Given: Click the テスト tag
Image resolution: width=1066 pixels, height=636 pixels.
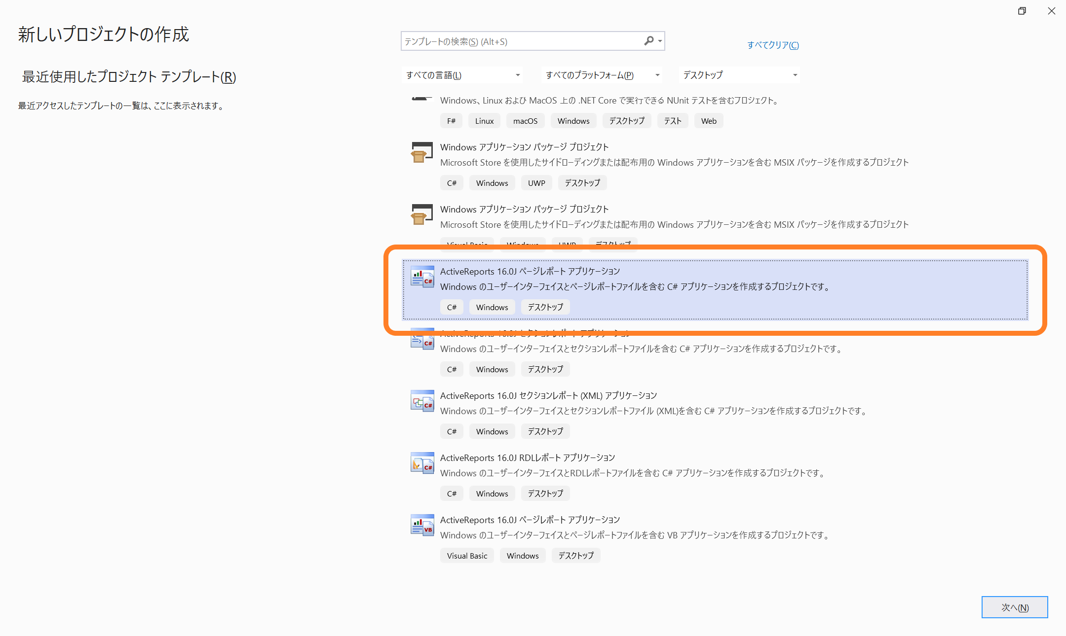Looking at the screenshot, I should (672, 121).
